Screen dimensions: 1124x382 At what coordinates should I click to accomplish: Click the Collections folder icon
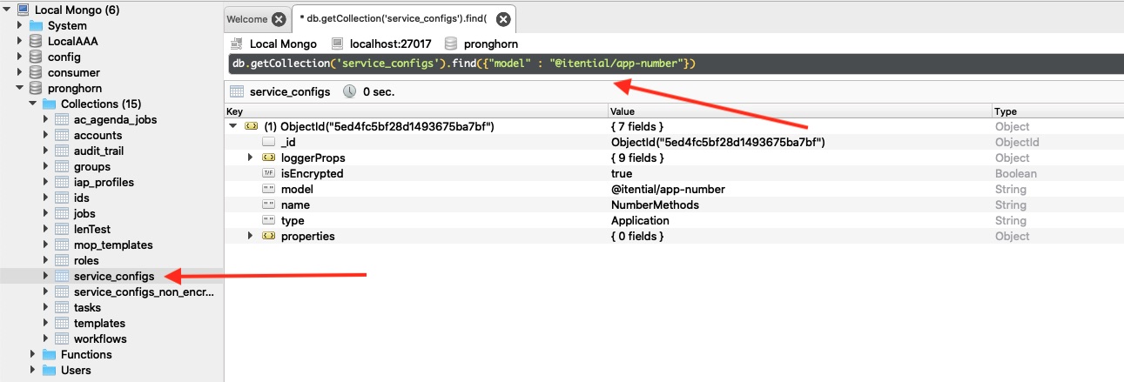click(49, 104)
